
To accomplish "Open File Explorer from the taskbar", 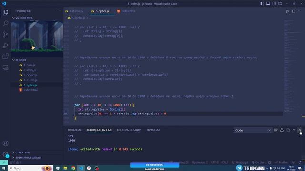I will pos(65,168).
